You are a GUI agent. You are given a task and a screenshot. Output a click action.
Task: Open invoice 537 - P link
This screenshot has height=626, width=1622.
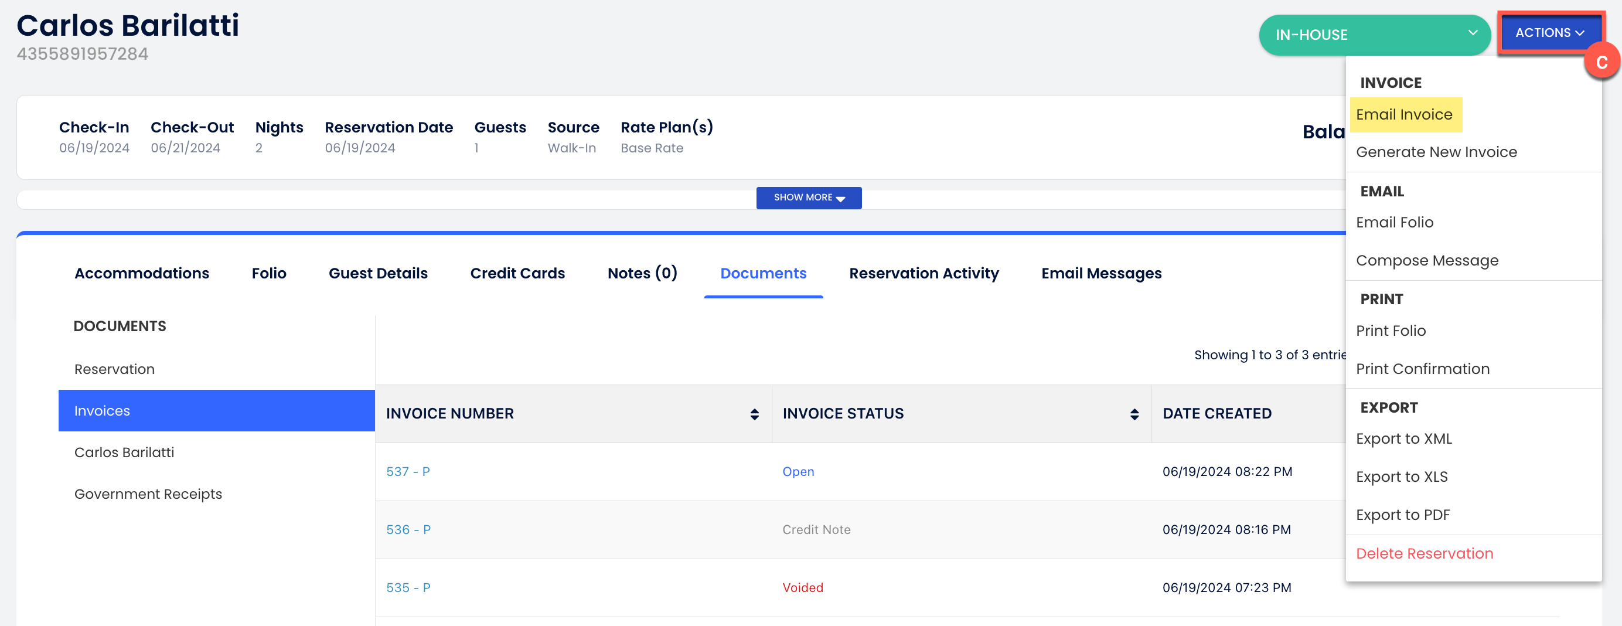408,472
